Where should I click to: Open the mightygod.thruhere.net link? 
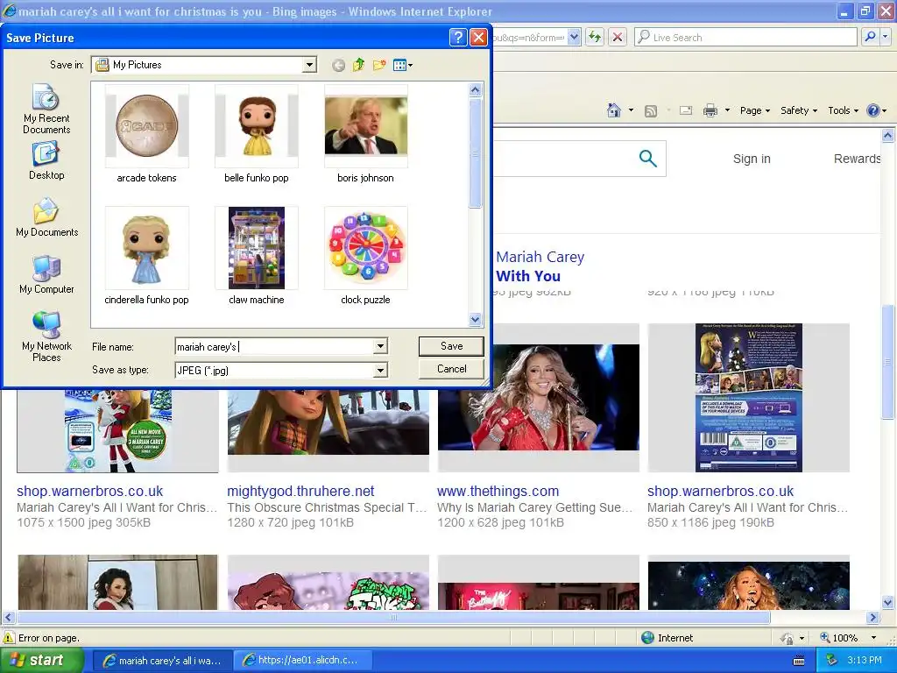click(300, 491)
